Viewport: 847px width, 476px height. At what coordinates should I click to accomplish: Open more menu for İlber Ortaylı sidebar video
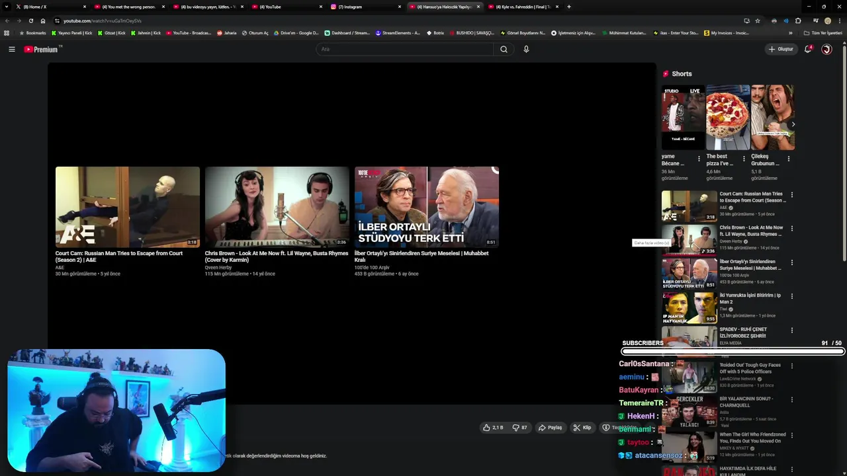tap(791, 262)
